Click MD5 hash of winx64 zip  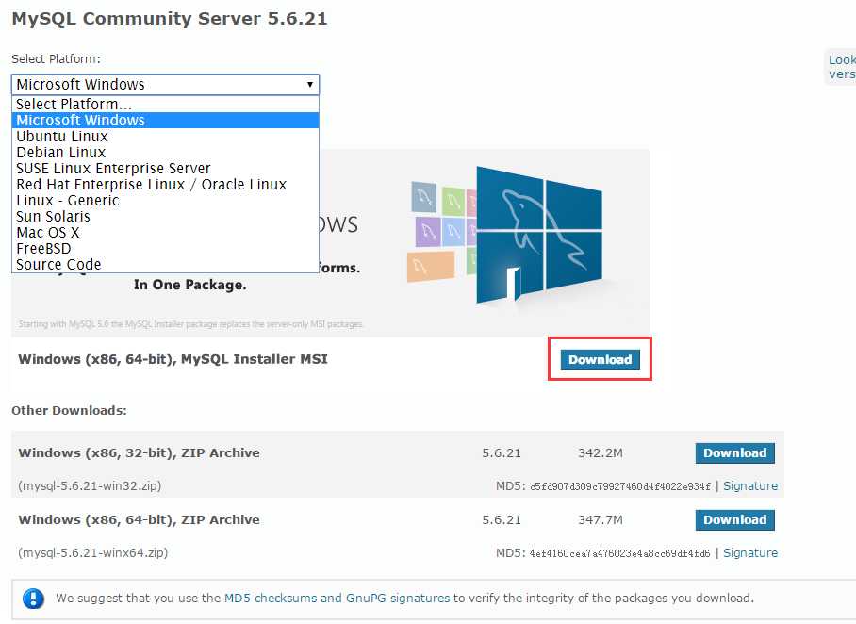click(x=619, y=553)
